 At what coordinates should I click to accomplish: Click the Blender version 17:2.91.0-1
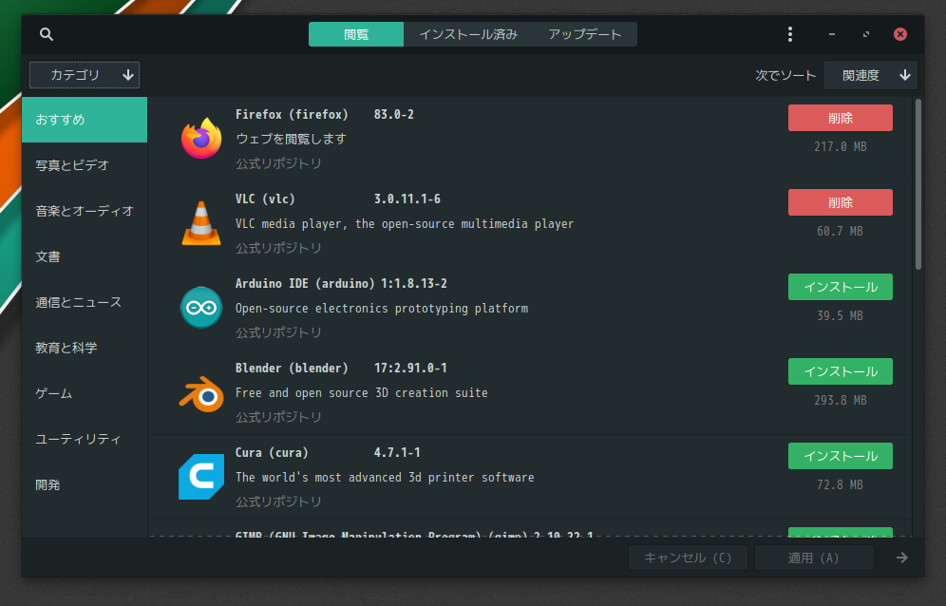tap(410, 369)
